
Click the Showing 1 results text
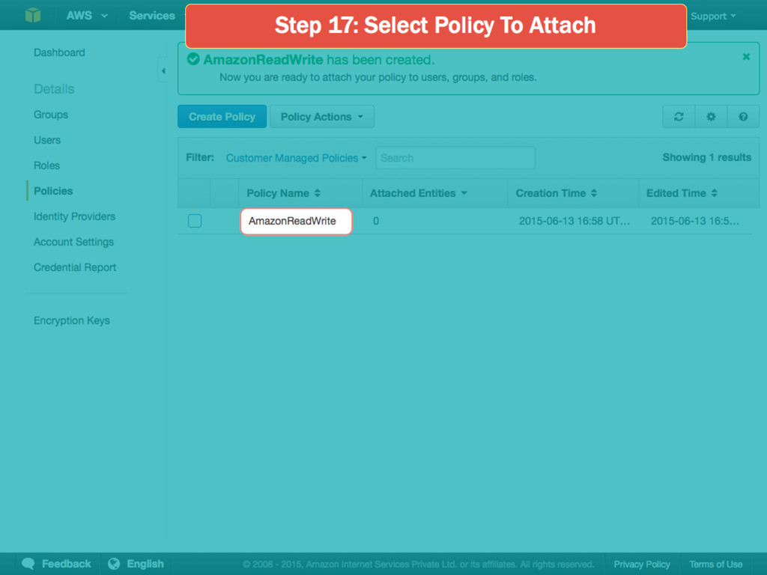(706, 157)
